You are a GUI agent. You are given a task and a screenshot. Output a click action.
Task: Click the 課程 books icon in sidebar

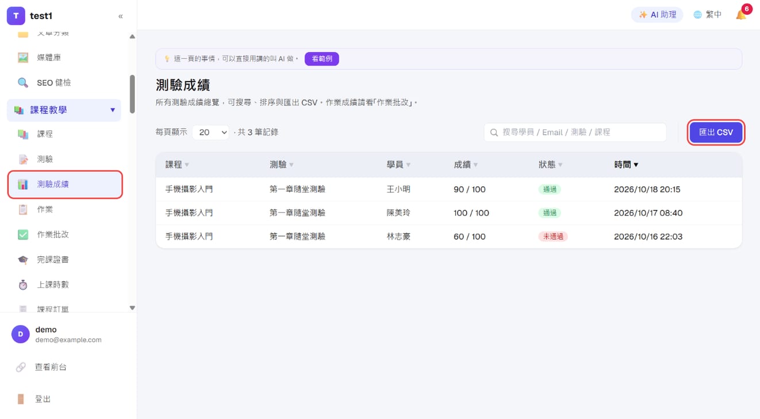pyautogui.click(x=23, y=134)
